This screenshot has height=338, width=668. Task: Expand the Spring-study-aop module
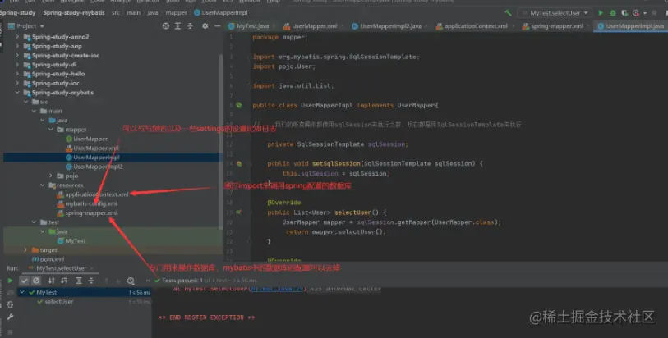click(x=17, y=46)
